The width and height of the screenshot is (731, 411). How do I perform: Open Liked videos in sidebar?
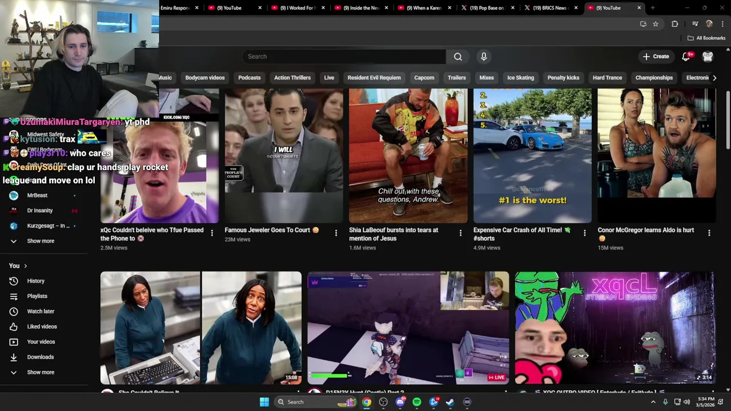click(x=42, y=327)
